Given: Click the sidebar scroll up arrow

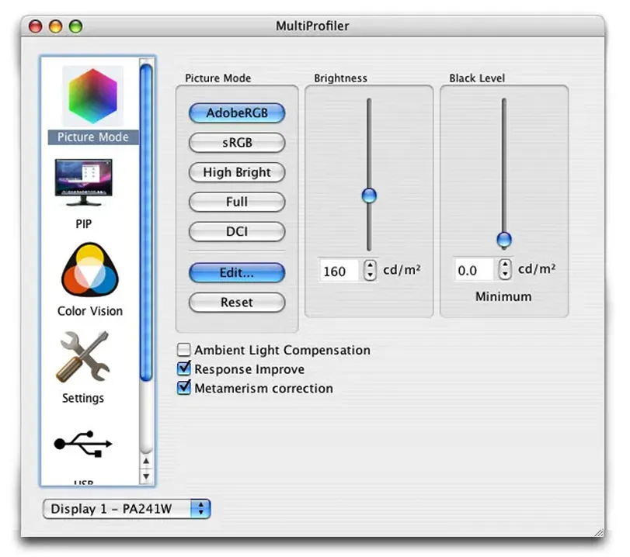Looking at the screenshot, I should [146, 461].
